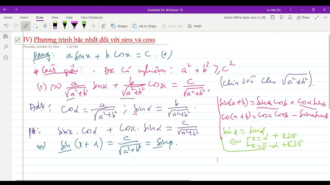Toggle the To Do tag checkbox
Screen dimensions: 330x185
point(18,40)
